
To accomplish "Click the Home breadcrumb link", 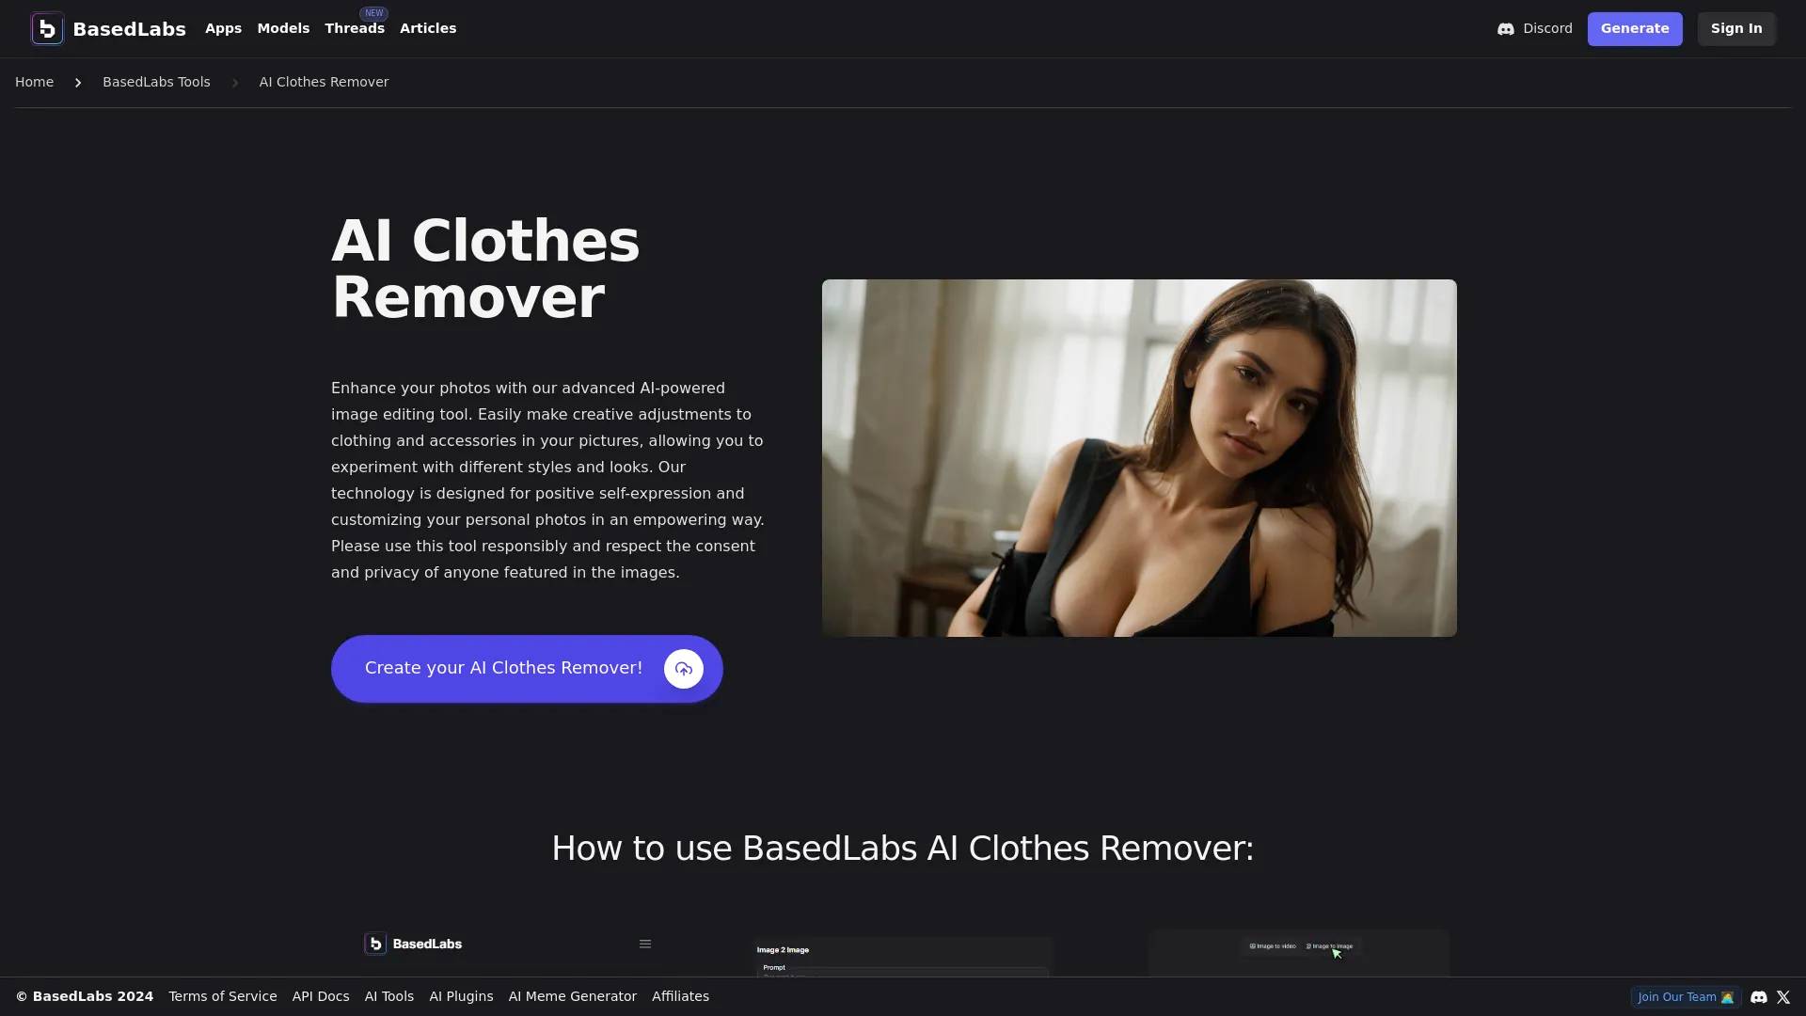I will 34,82.
